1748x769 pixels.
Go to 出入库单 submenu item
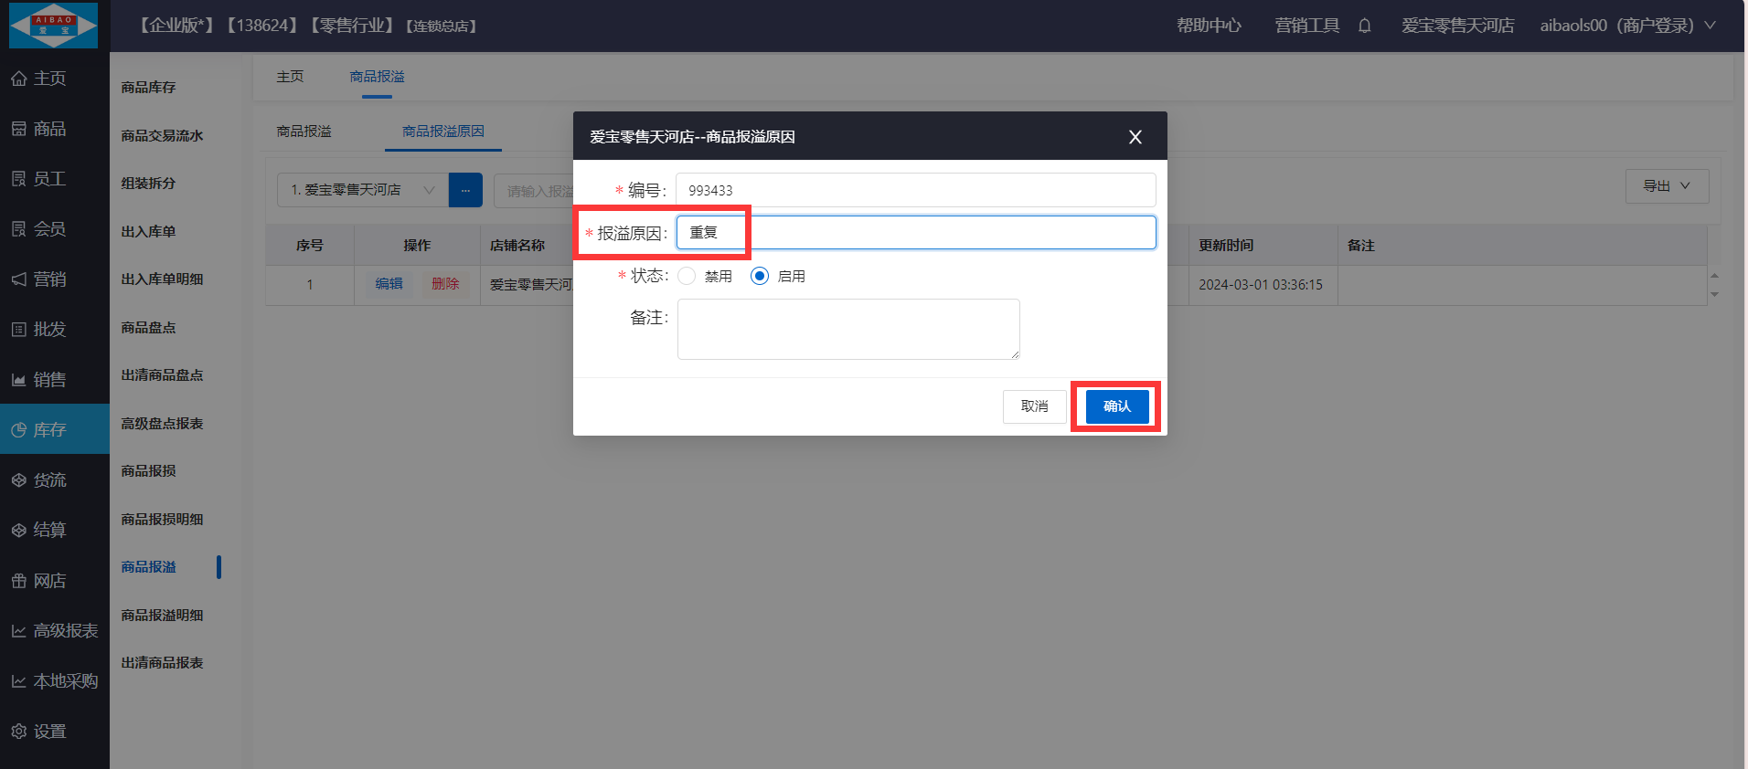pos(148,232)
